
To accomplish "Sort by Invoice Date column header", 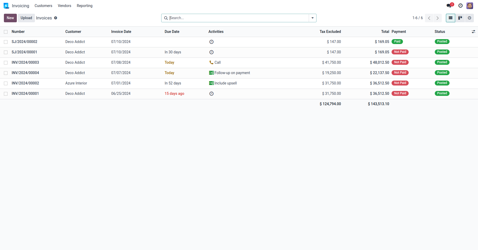I will pos(121,32).
